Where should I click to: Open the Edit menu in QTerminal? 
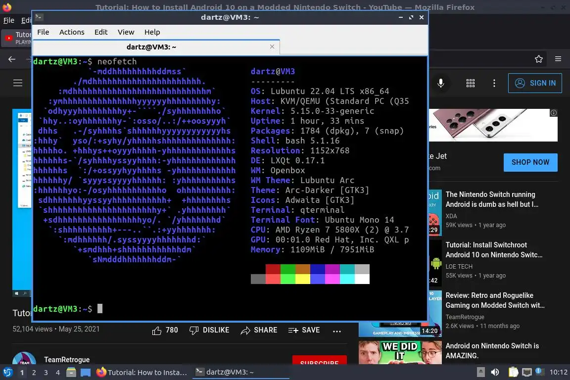tap(101, 32)
